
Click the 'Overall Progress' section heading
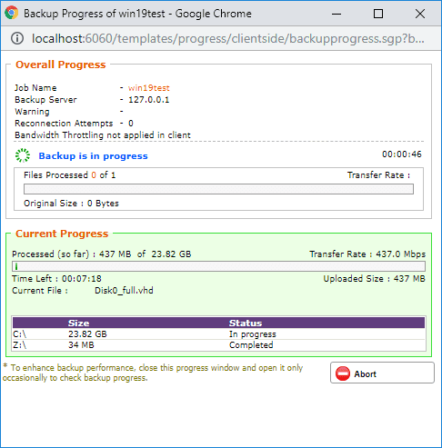(61, 65)
